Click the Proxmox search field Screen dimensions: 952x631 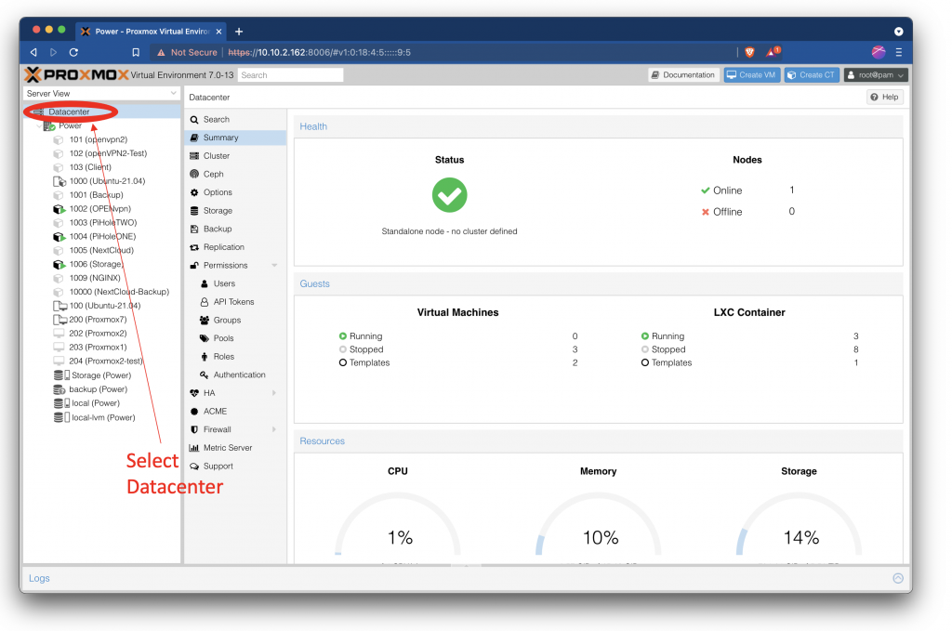[x=290, y=75]
